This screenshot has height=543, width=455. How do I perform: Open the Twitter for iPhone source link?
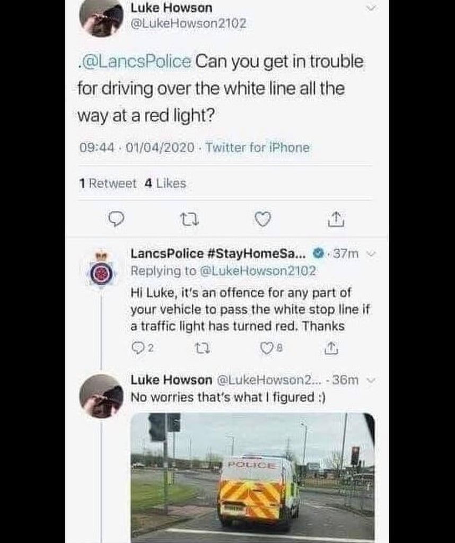[257, 148]
